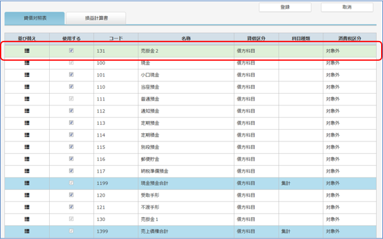Select the code cell 131

pos(116,51)
